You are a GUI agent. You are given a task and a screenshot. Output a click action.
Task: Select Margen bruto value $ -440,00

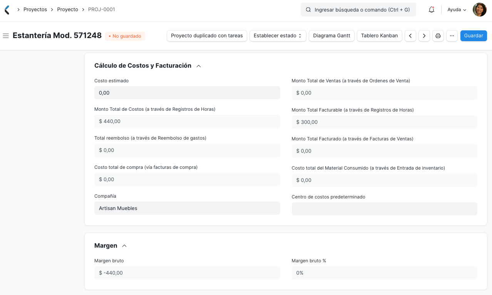click(x=111, y=273)
